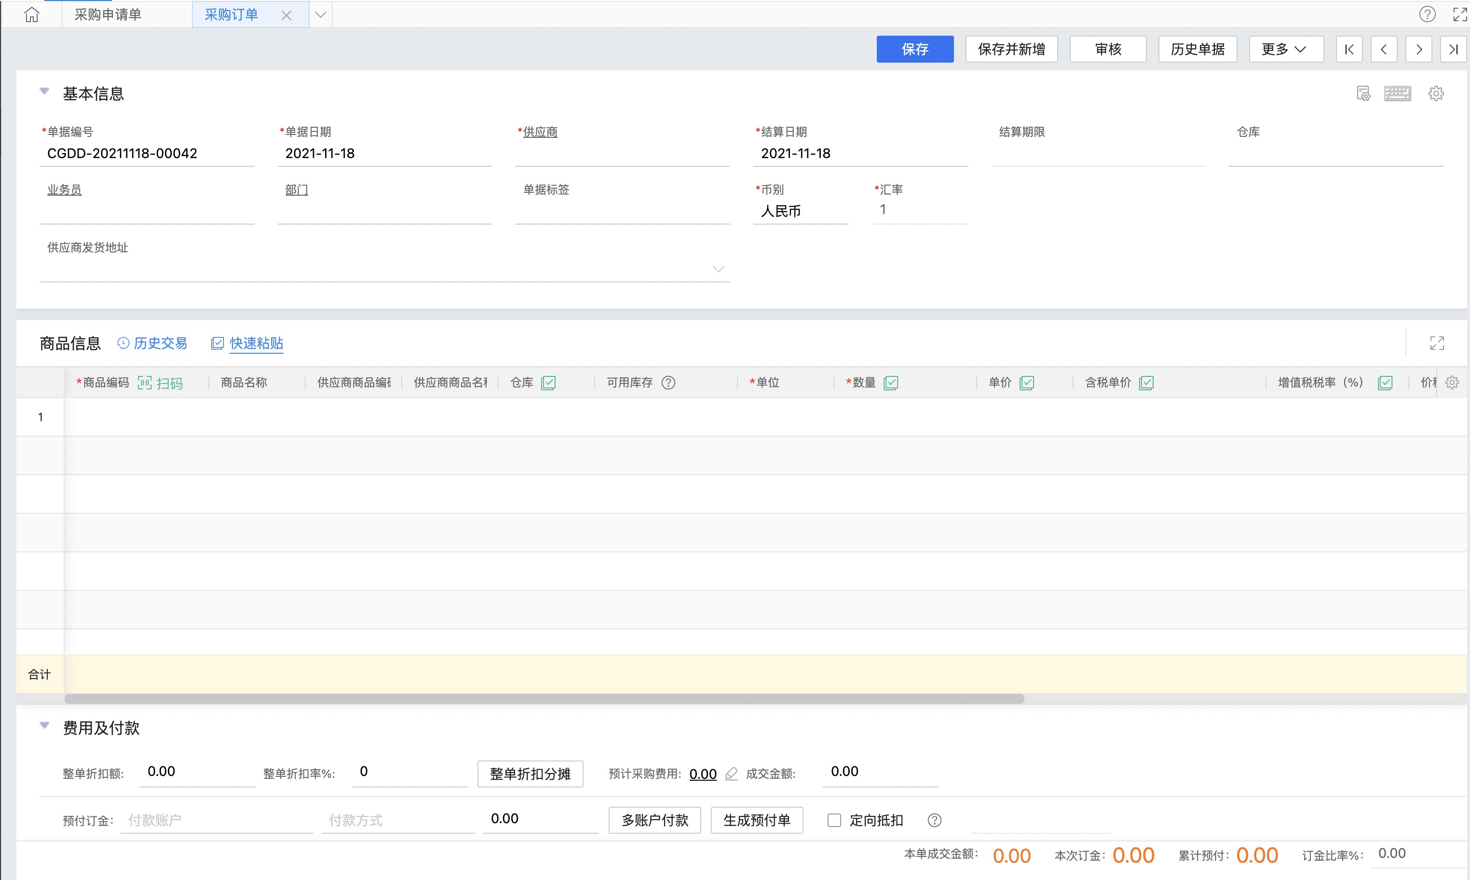
Task: Enable the 定向抵扣 checkbox
Action: pyautogui.click(x=834, y=820)
